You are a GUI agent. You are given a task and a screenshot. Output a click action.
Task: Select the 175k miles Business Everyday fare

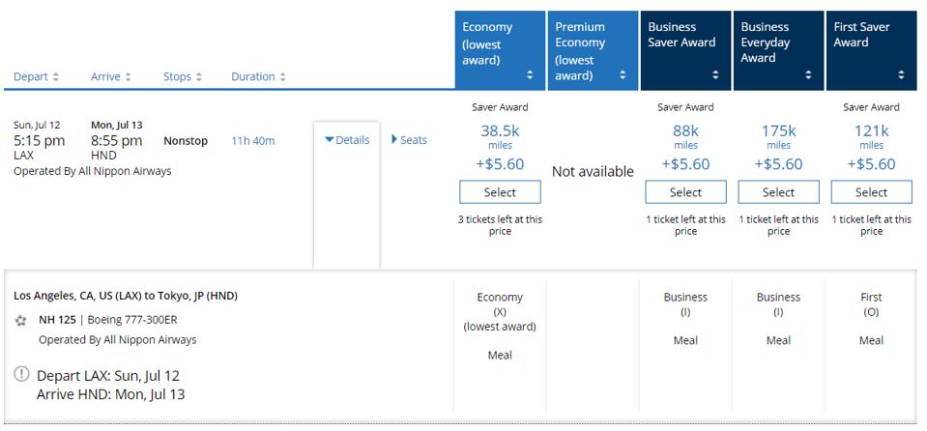click(778, 192)
